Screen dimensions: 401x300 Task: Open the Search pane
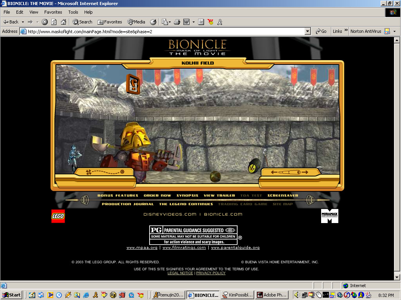[82, 22]
